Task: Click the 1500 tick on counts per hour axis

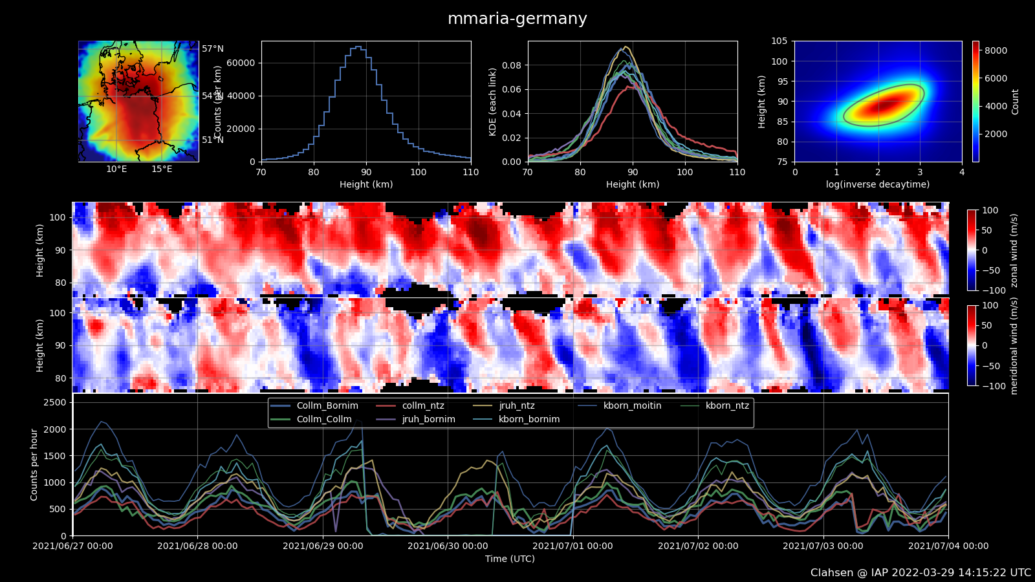Action: 55,456
